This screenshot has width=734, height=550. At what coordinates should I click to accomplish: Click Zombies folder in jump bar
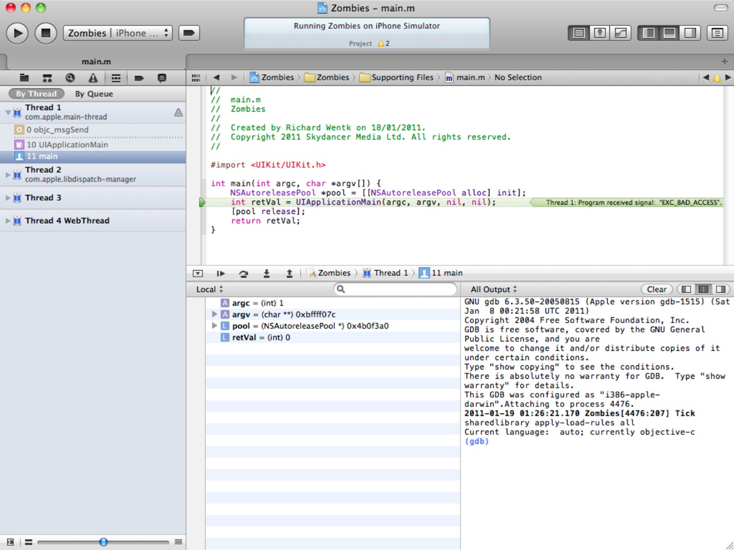pos(327,78)
